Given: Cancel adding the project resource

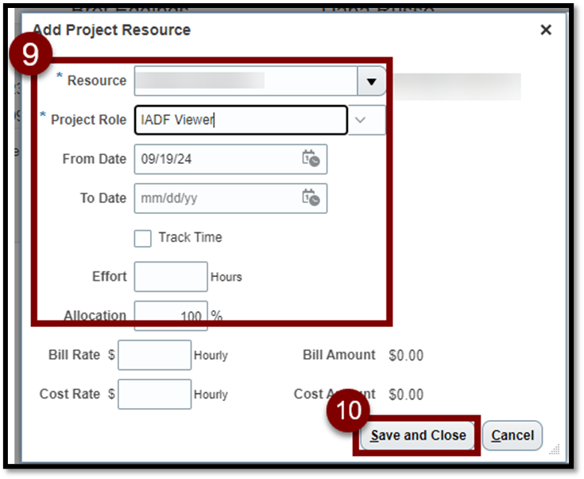Looking at the screenshot, I should point(512,435).
